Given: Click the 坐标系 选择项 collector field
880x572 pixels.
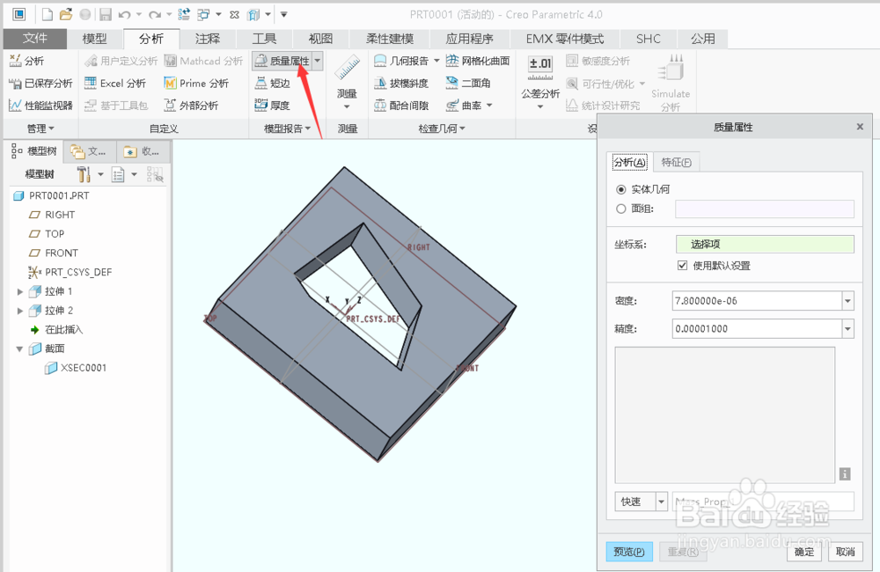Looking at the screenshot, I should [x=765, y=244].
